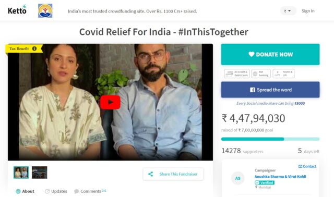Viewport: 334px width, 197px height.
Task: Select All Credit & Debit Cards payment option
Action: coord(236,73)
